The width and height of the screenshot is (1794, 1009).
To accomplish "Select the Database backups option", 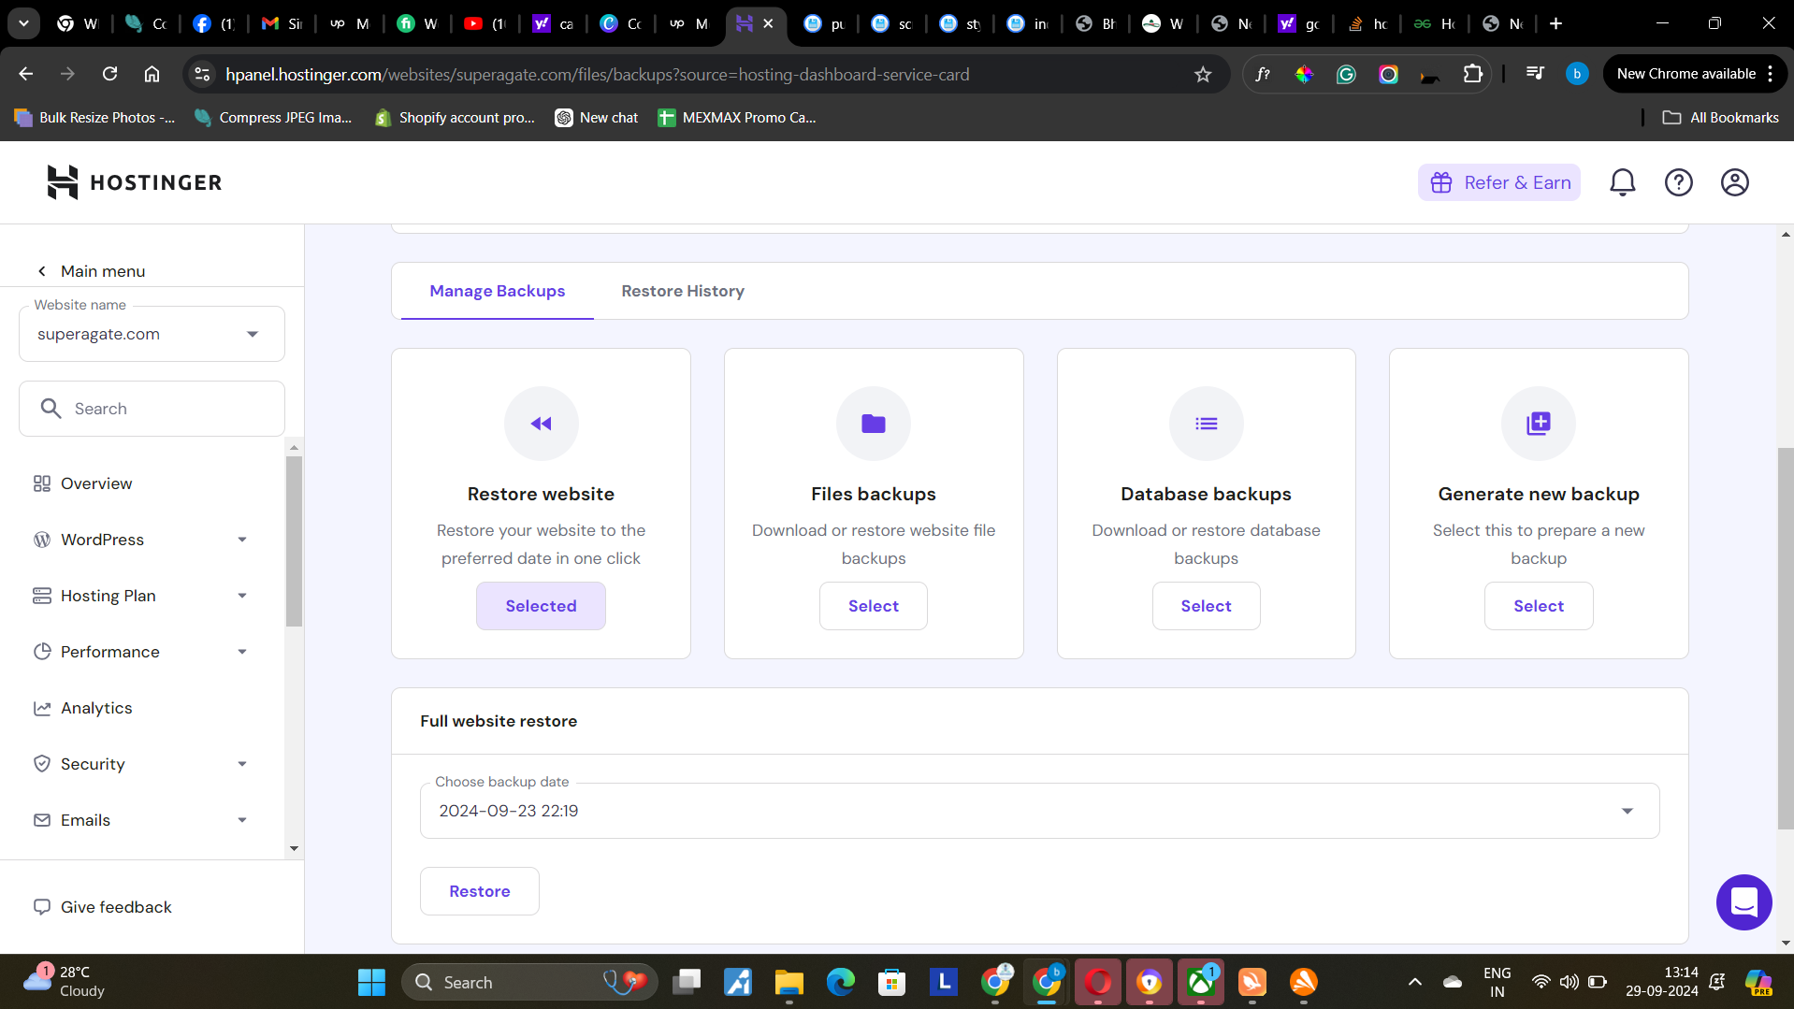I will 1206,605.
